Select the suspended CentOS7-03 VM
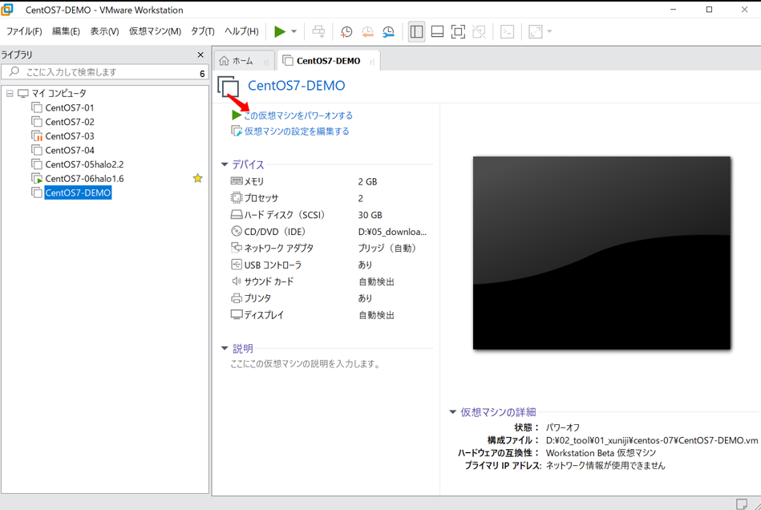 tap(70, 136)
